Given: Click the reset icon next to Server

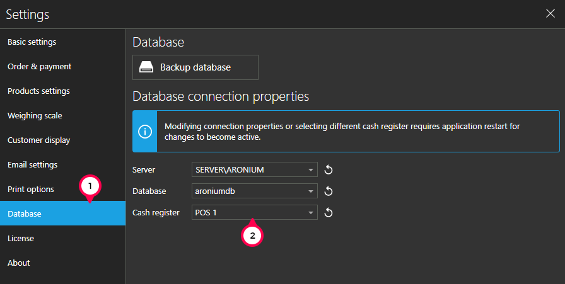Looking at the screenshot, I should coord(328,170).
